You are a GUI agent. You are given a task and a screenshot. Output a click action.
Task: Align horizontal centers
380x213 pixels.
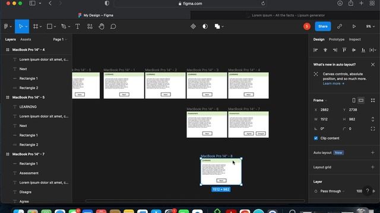(325, 50)
